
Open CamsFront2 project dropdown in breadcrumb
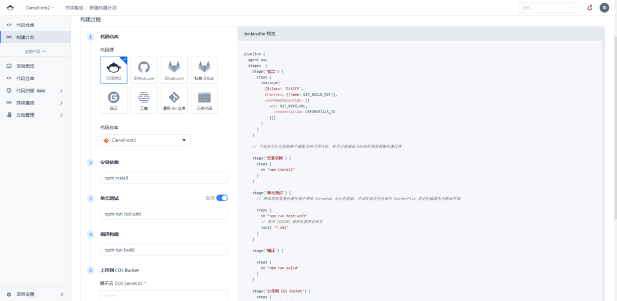(x=40, y=8)
